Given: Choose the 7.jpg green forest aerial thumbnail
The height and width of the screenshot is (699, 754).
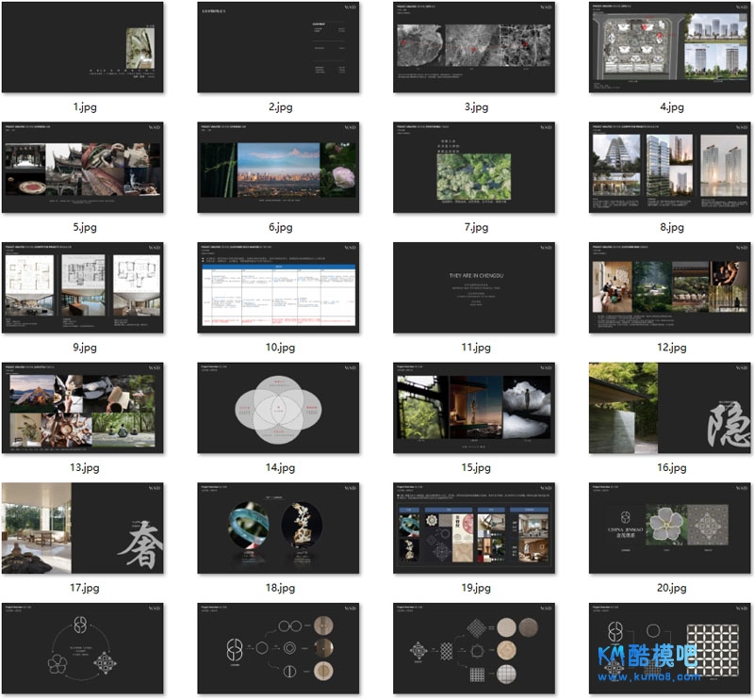Looking at the screenshot, I should coord(474,168).
